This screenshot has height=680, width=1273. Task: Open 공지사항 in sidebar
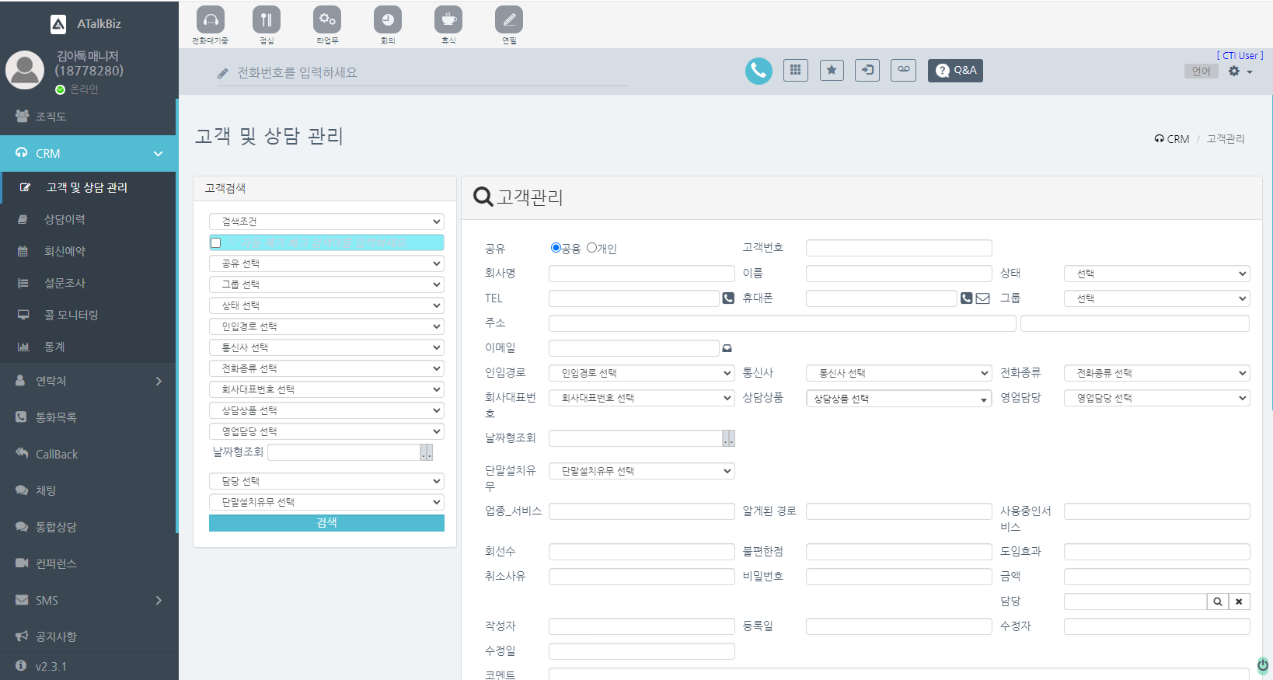[x=88, y=636]
